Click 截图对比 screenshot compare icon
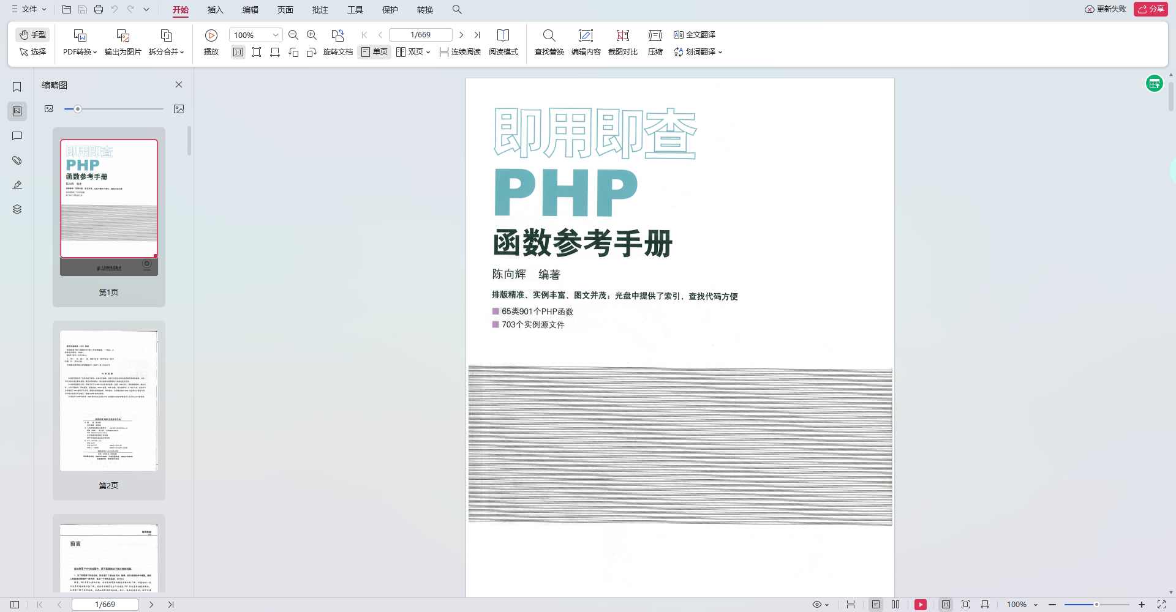This screenshot has width=1176, height=612. click(623, 42)
